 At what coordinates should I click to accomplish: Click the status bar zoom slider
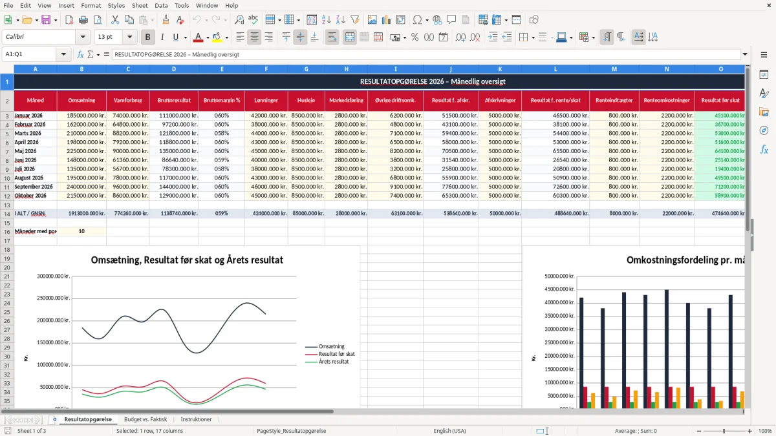pyautogui.click(x=724, y=431)
